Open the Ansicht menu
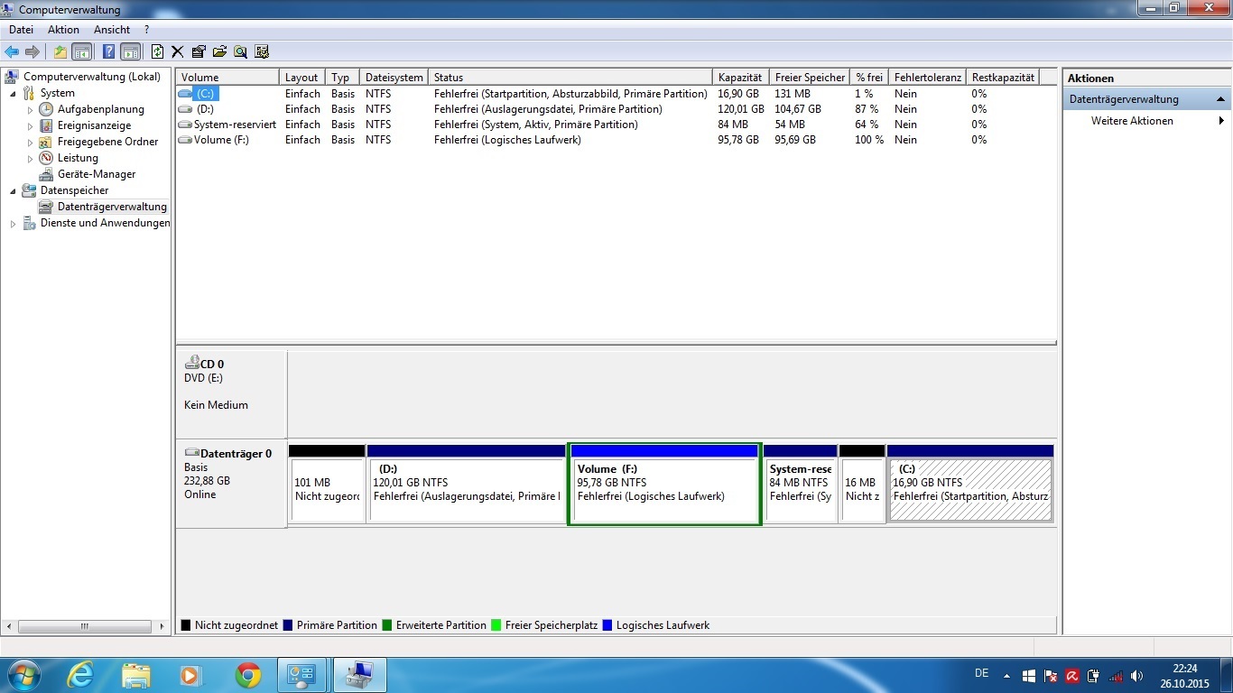 tap(112, 30)
